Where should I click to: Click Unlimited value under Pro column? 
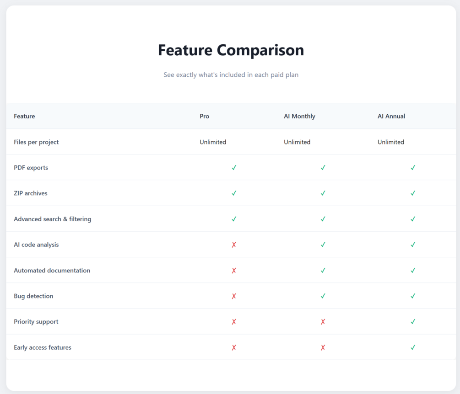click(213, 142)
